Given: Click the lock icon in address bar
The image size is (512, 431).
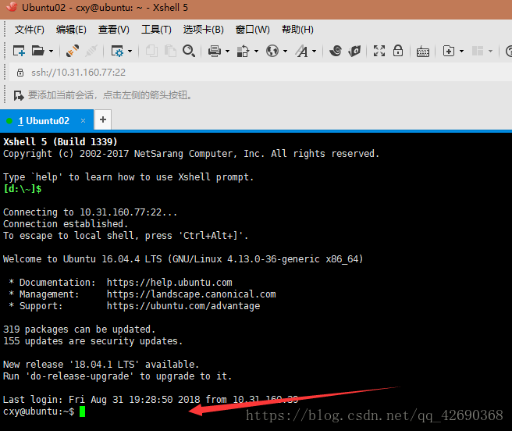Looking at the screenshot, I should point(20,72).
